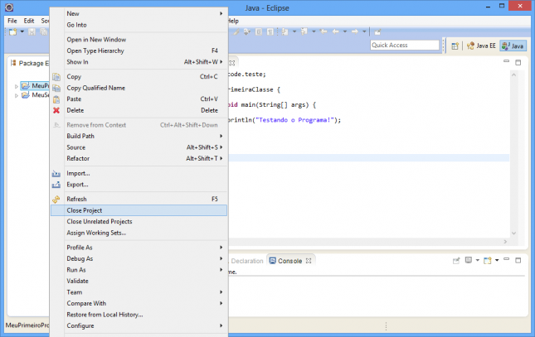
Task: Select the Console tab
Action: (286, 261)
